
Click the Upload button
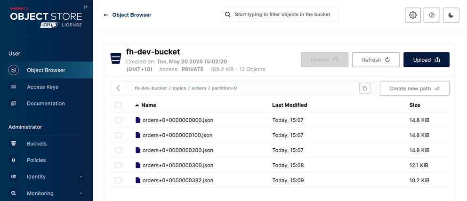427,60
